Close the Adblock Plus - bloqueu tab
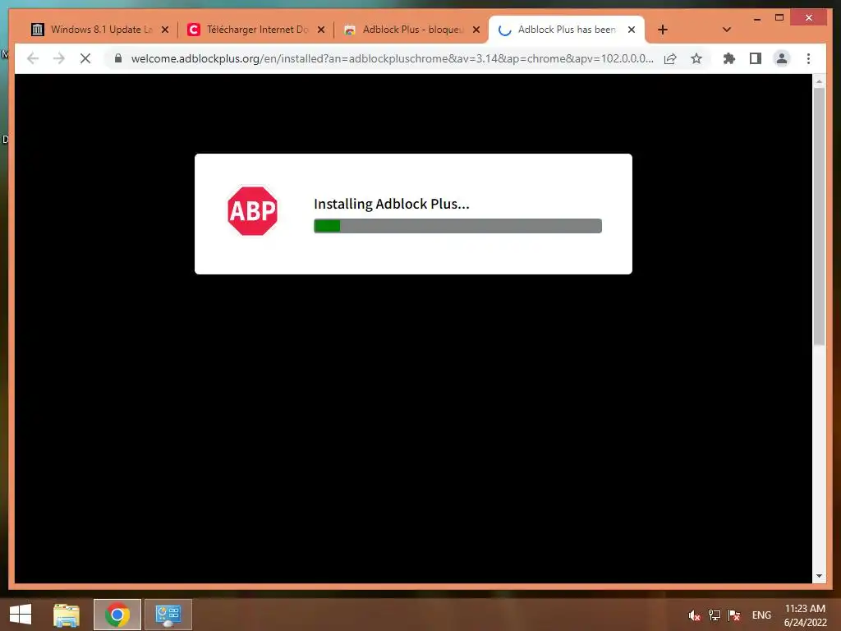 pyautogui.click(x=476, y=30)
